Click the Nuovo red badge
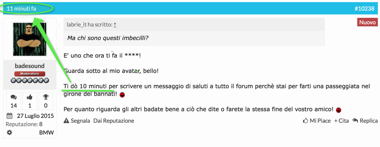This screenshot has width=380, height=147. click(x=367, y=23)
